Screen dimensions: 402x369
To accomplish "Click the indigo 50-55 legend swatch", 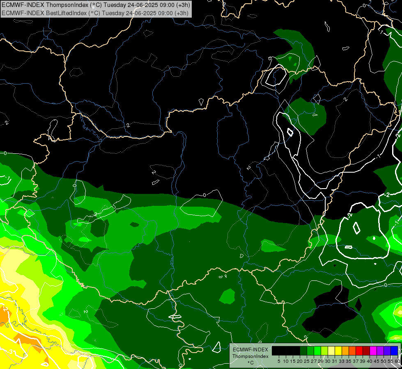I will [387, 351].
